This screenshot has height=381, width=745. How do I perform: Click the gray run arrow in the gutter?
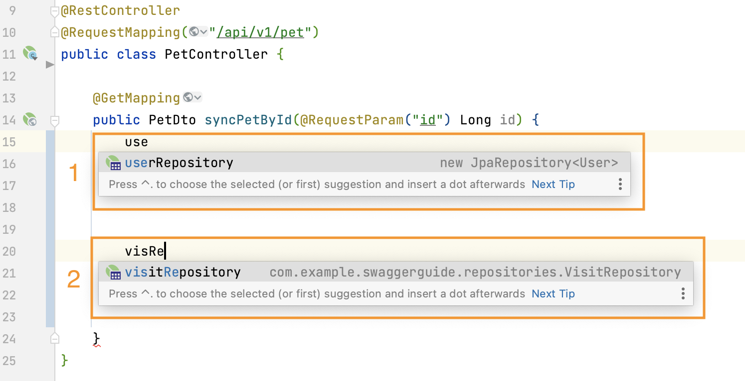click(49, 64)
